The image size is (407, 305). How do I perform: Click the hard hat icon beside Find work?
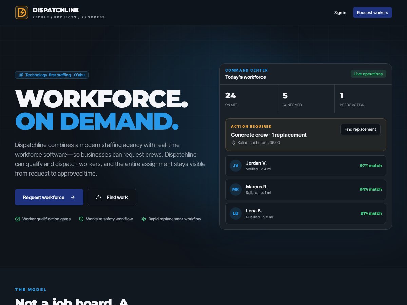pos(99,197)
